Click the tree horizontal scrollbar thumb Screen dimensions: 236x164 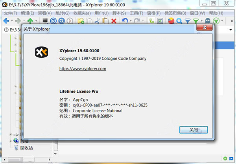point(21,160)
